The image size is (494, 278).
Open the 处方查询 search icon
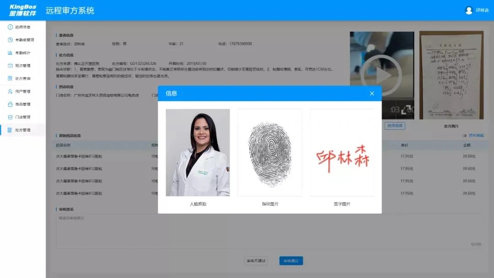point(10,78)
